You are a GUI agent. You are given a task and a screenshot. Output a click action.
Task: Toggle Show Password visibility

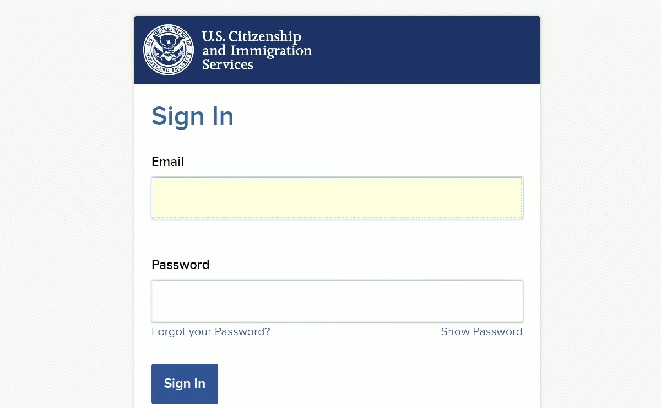[481, 331]
